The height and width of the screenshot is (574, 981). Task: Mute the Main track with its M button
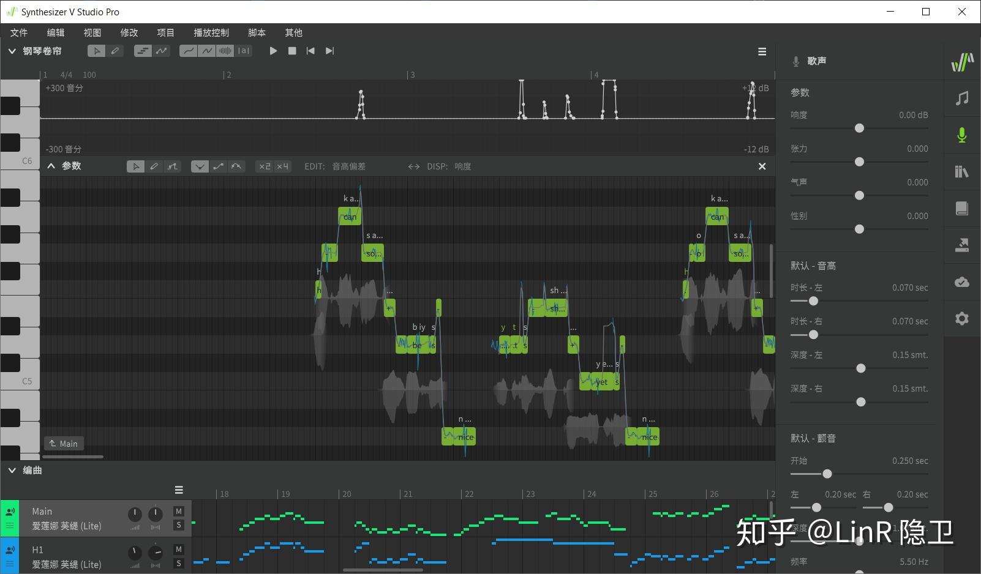[x=179, y=510]
